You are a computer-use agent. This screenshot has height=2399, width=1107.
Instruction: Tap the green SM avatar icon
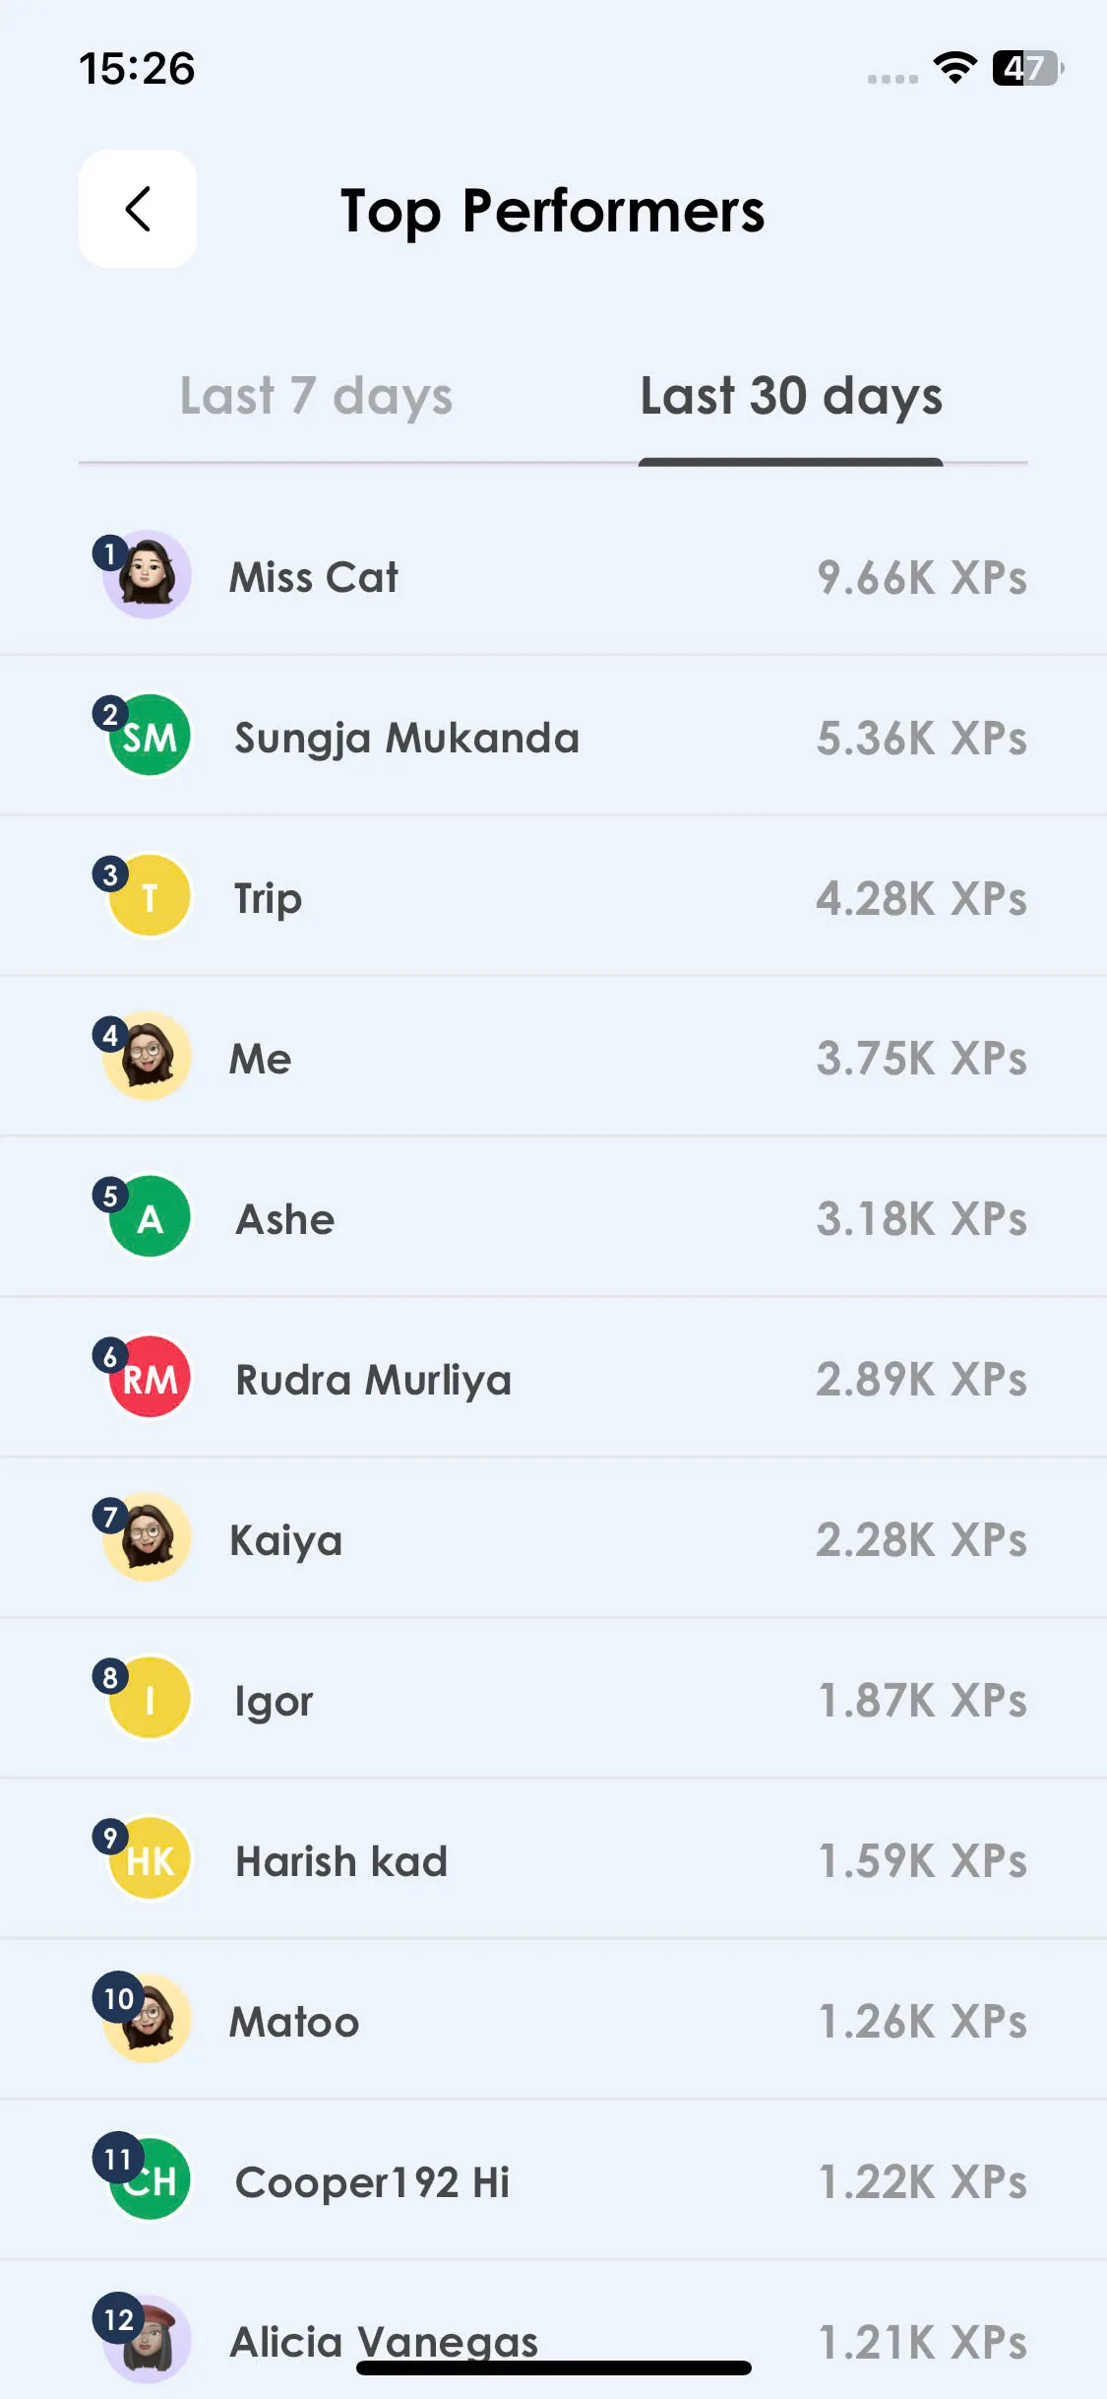150,736
